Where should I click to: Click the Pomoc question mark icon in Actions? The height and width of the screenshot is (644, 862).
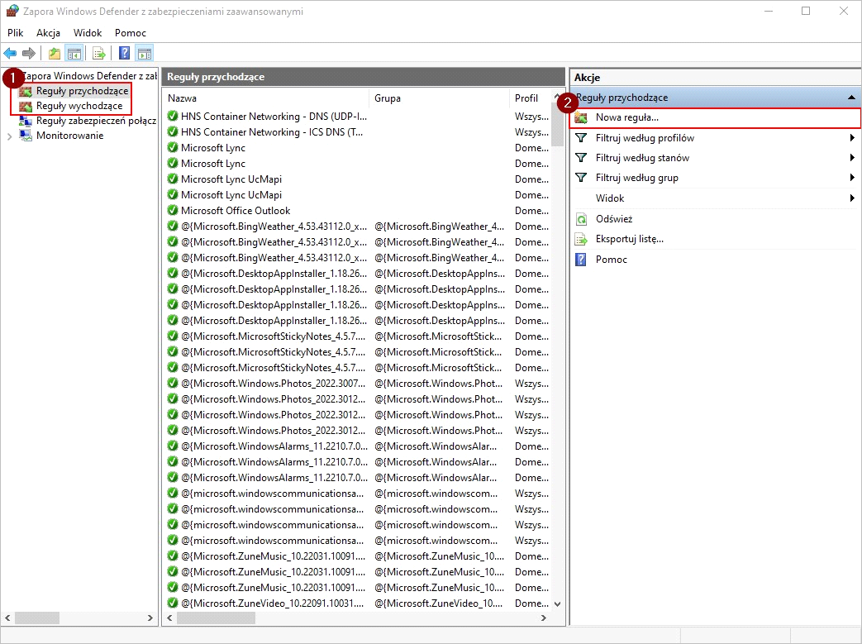581,260
